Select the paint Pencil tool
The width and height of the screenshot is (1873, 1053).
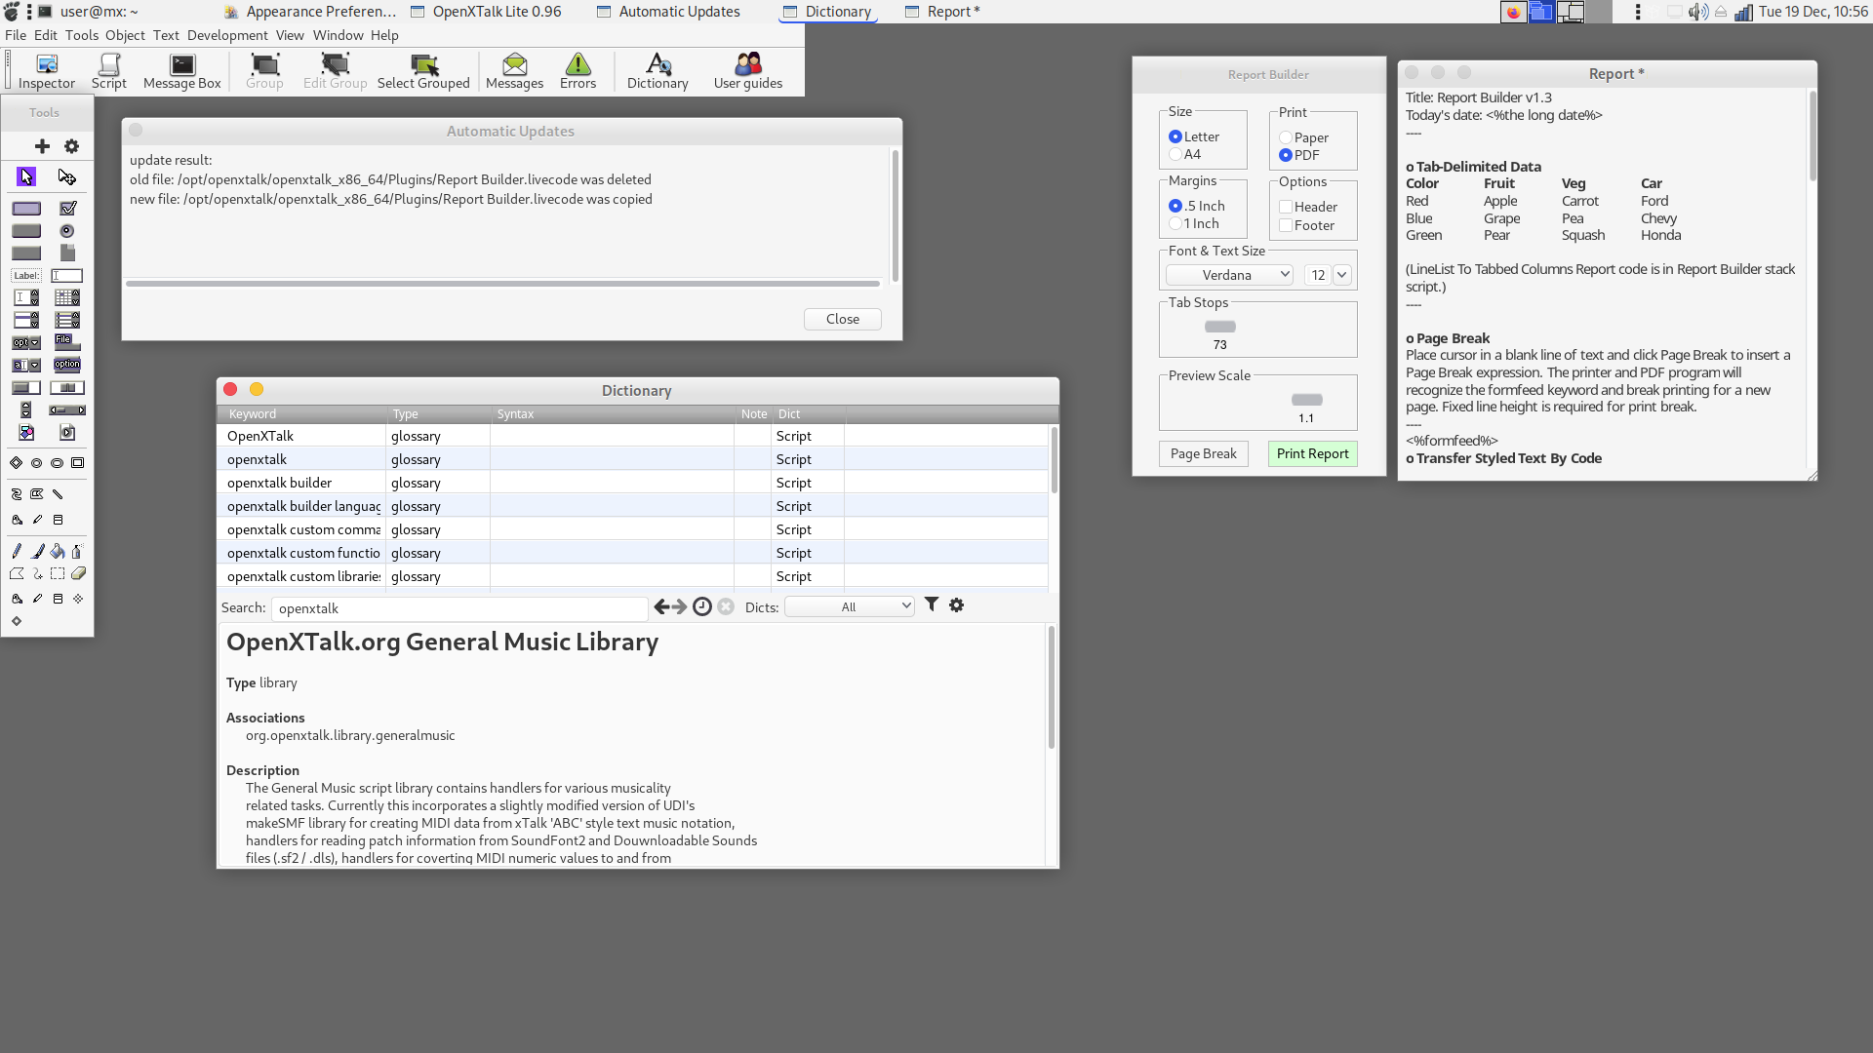(x=17, y=552)
